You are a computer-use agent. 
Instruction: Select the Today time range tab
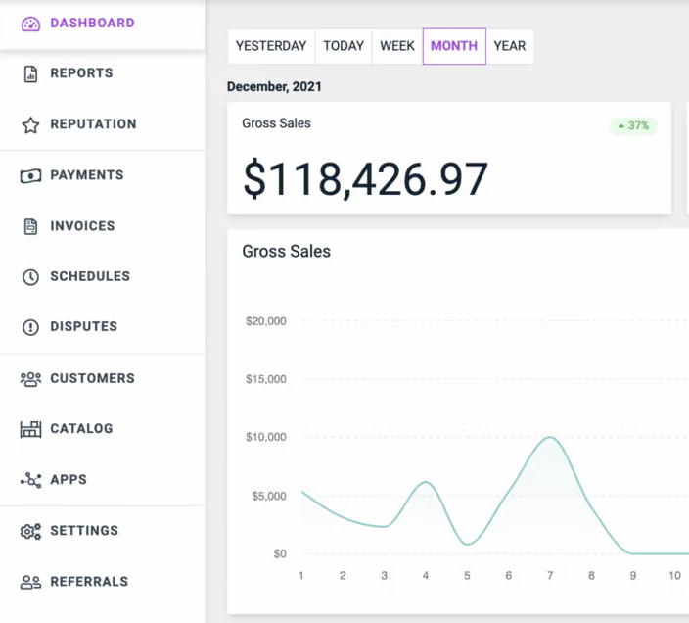tap(344, 46)
